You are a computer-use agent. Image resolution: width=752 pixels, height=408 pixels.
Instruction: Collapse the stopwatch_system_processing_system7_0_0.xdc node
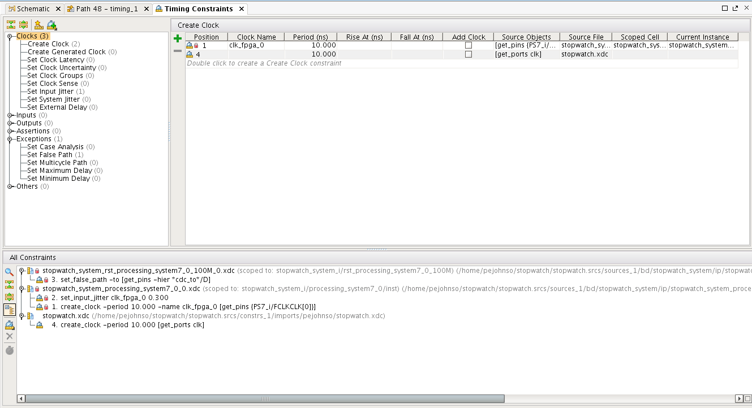tap(22, 289)
